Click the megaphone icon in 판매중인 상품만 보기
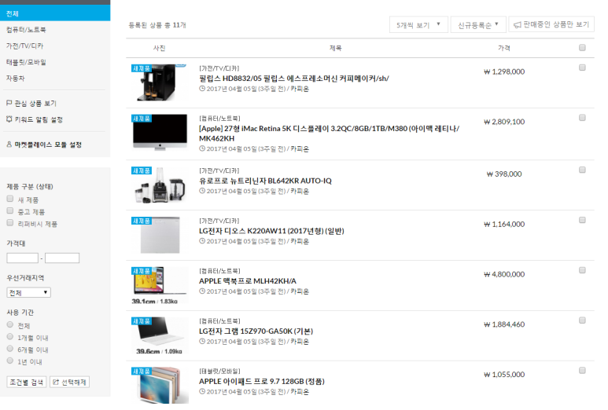The image size is (608, 410). point(518,25)
